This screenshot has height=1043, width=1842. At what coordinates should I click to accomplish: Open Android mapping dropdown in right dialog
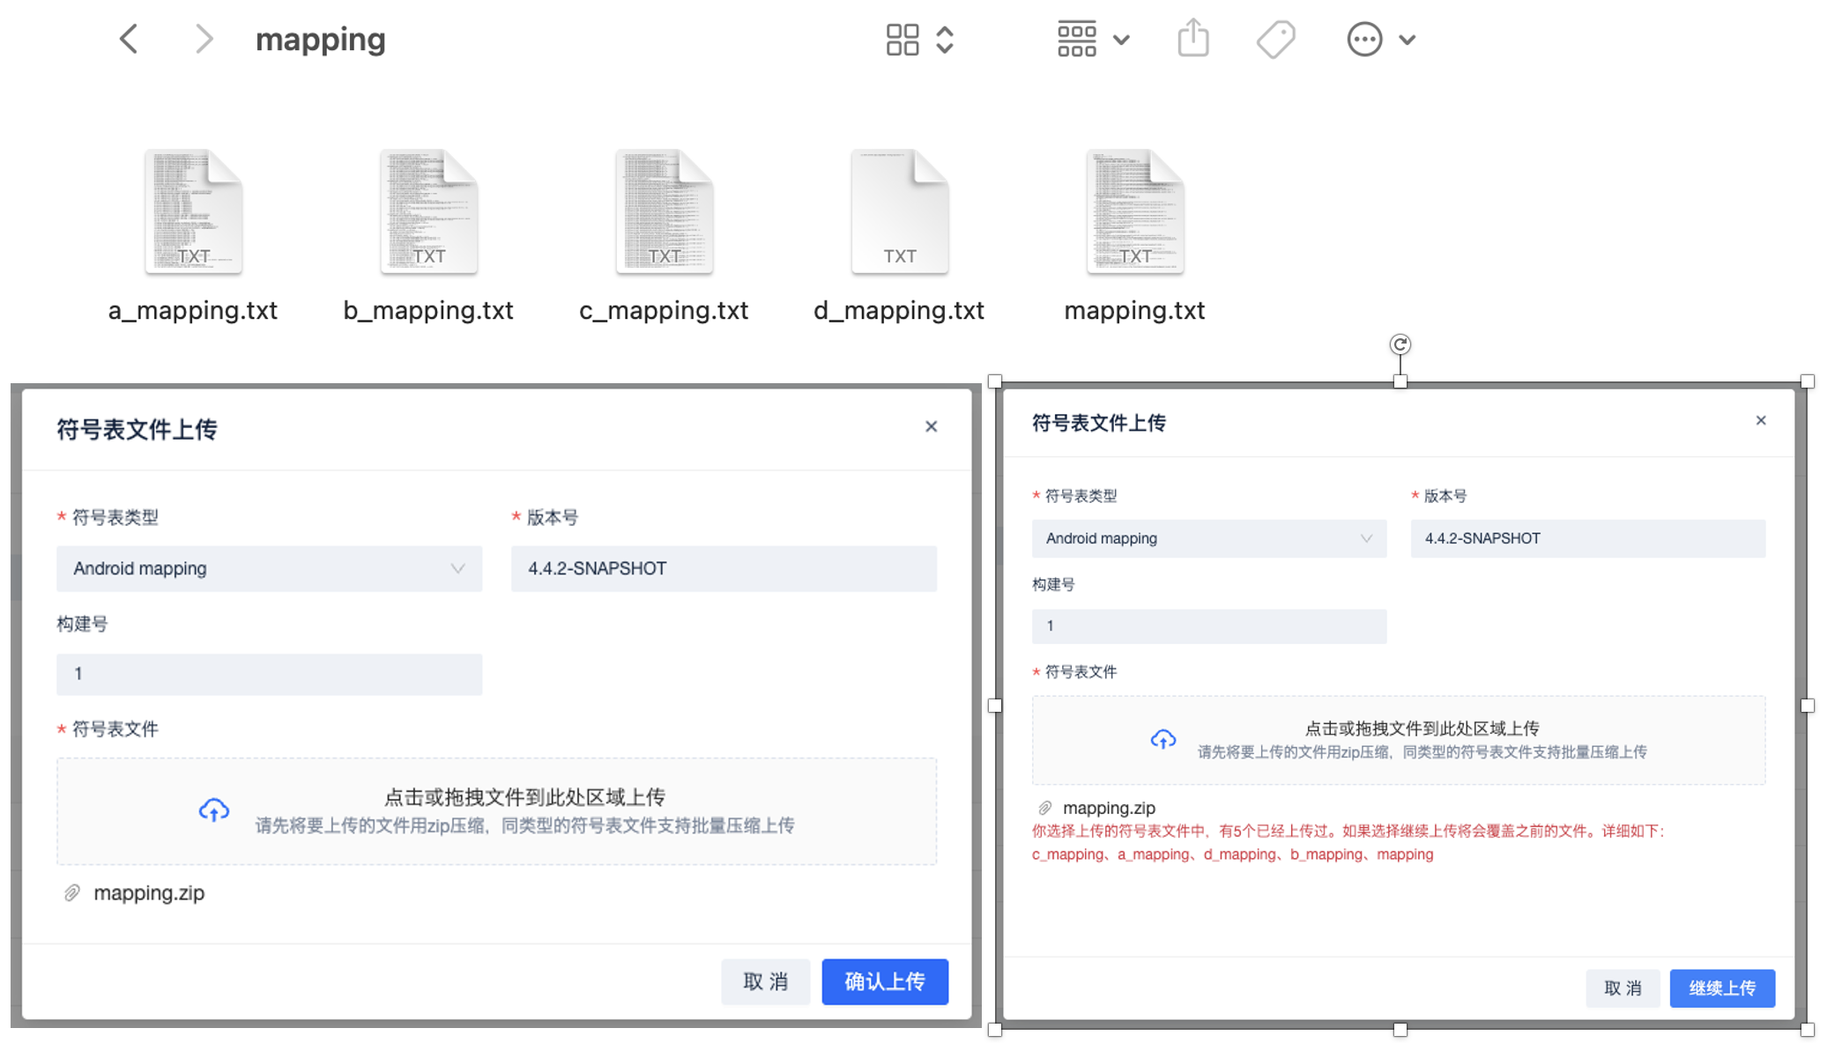point(1209,538)
